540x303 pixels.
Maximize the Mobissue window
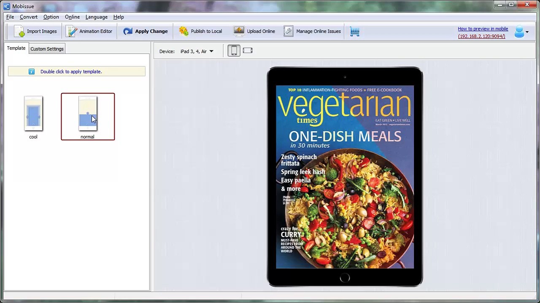coord(511,5)
